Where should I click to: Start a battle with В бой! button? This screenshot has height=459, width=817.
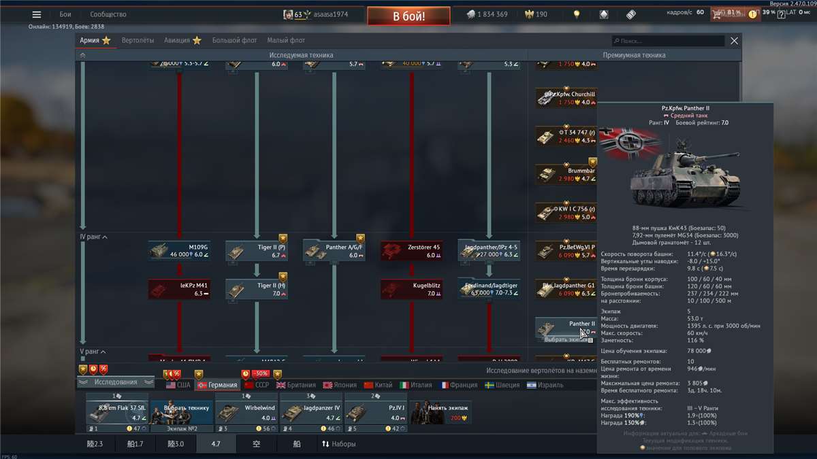(x=408, y=16)
